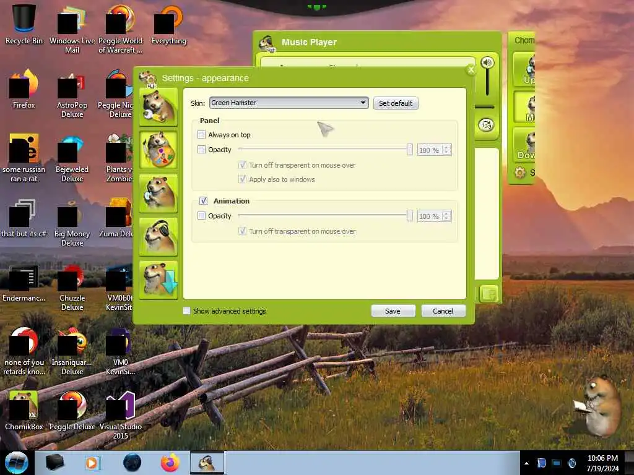This screenshot has width=634, height=475.
Task: Uncheck the Animation checkbox
Action: coord(203,201)
